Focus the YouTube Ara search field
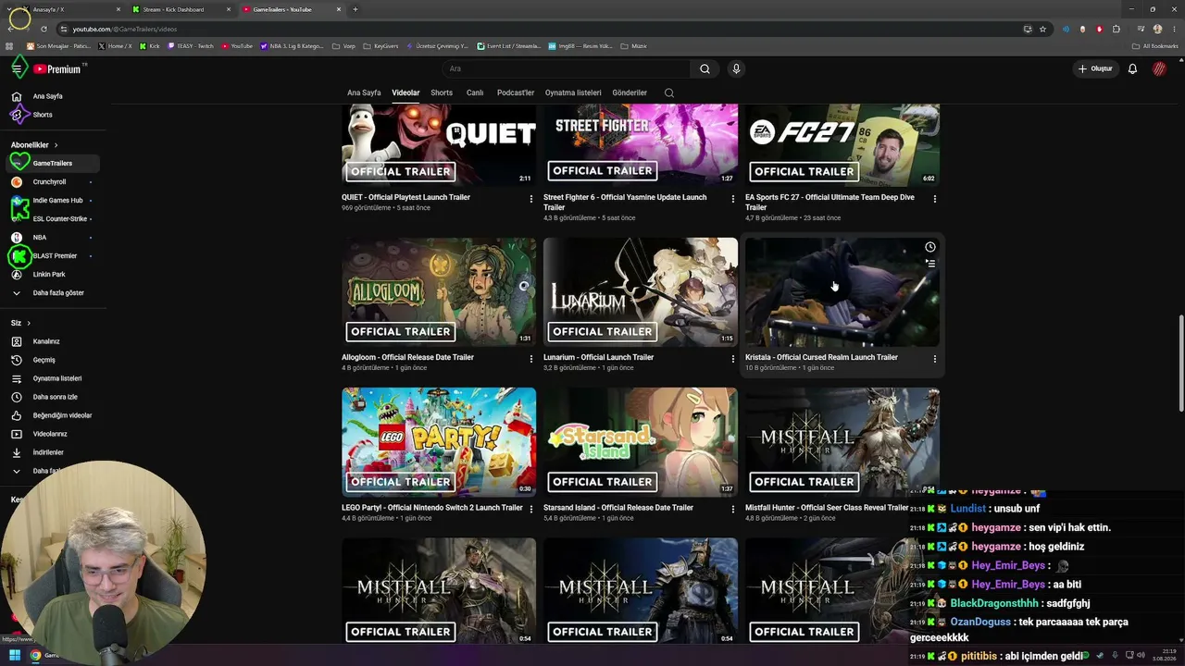The width and height of the screenshot is (1185, 666). [x=566, y=68]
